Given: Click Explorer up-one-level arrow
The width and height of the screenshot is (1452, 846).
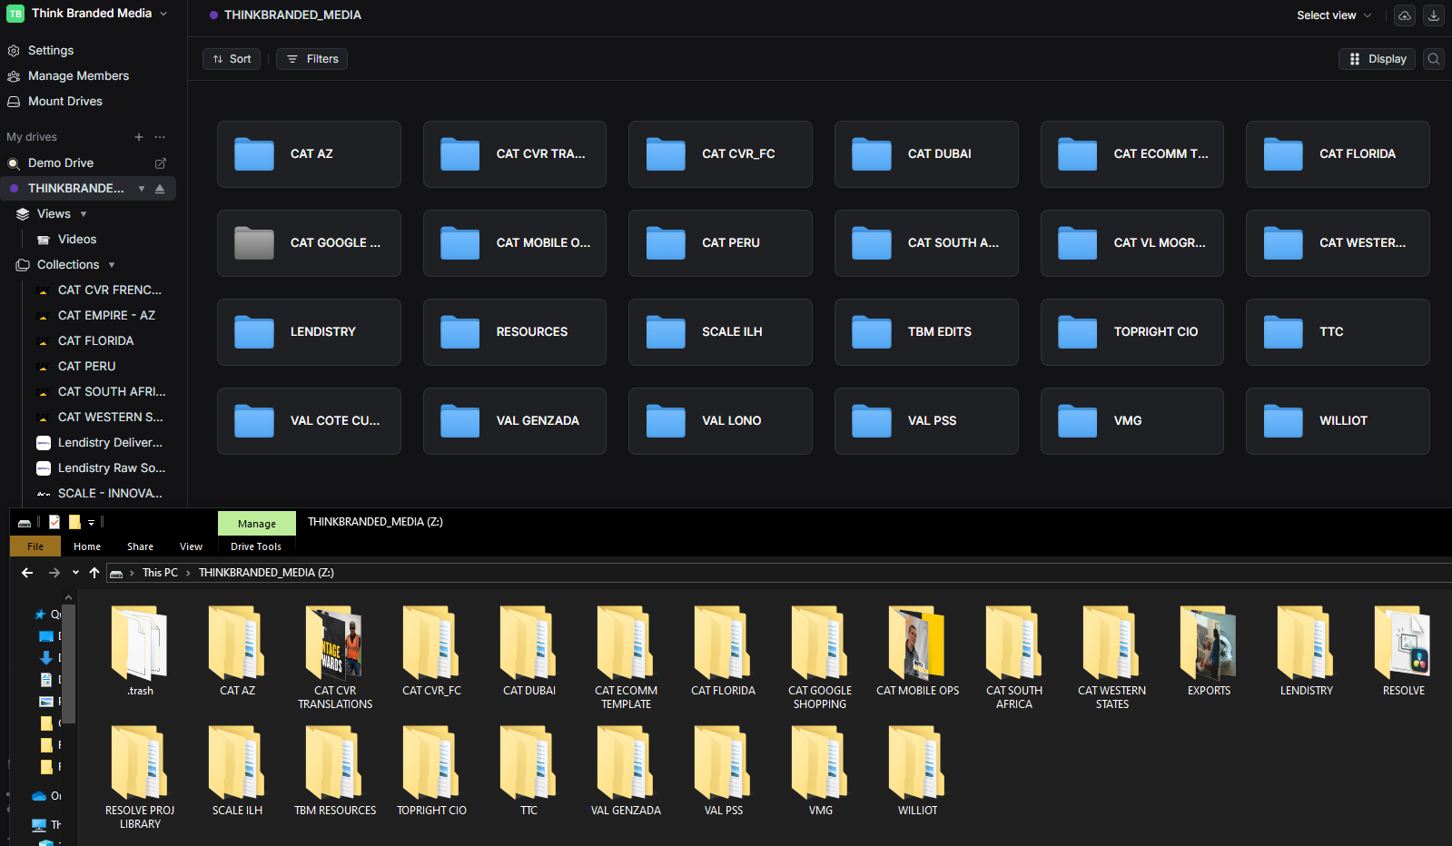Looking at the screenshot, I should 94,573.
